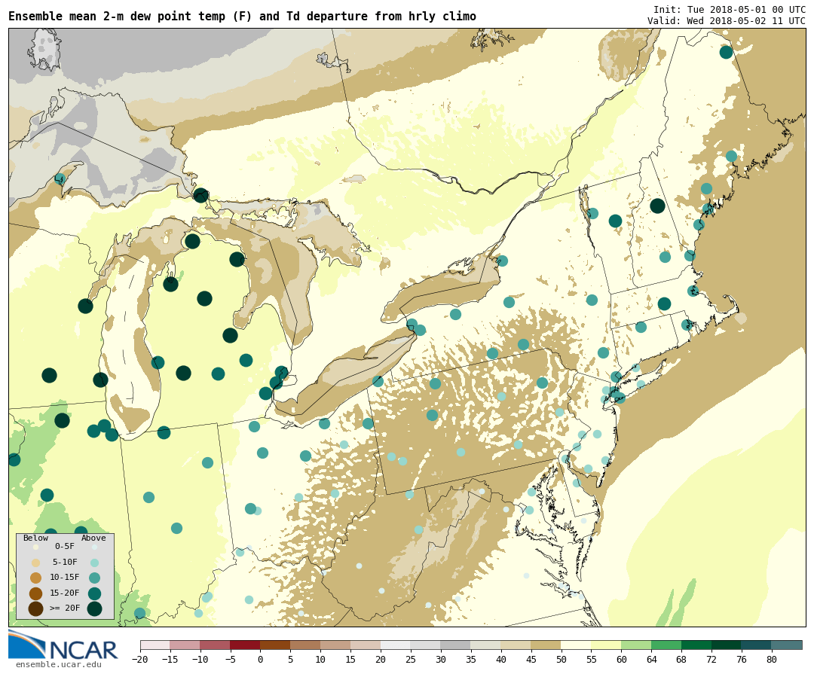The height and width of the screenshot is (674, 814).
Task: Click the Init: Tue 2018-05-01 00 UTC text
Action: [x=730, y=9]
